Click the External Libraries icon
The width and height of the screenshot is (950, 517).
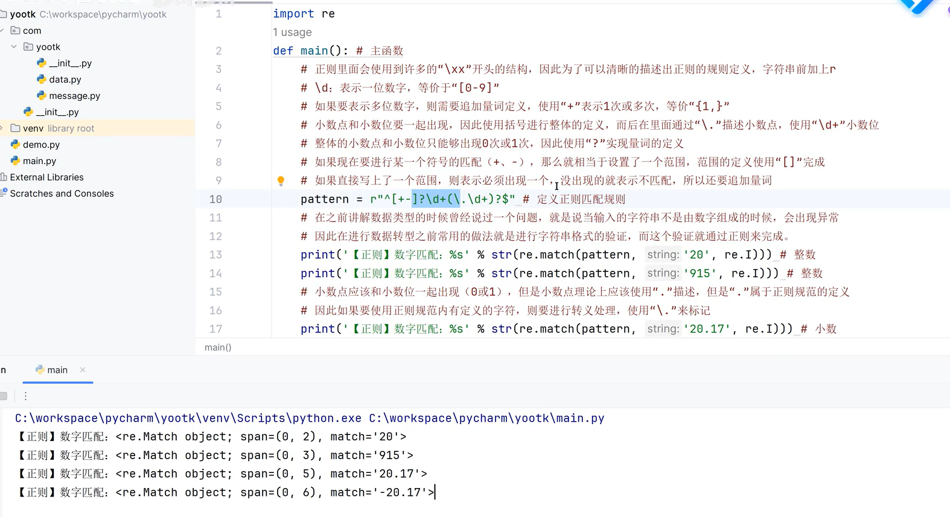(4, 177)
